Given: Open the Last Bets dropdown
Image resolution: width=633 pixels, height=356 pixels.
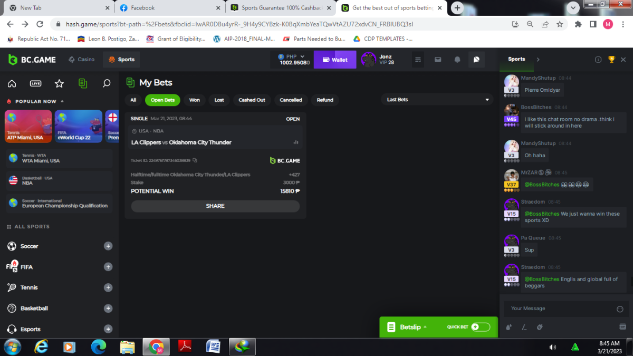Looking at the screenshot, I should [x=437, y=100].
